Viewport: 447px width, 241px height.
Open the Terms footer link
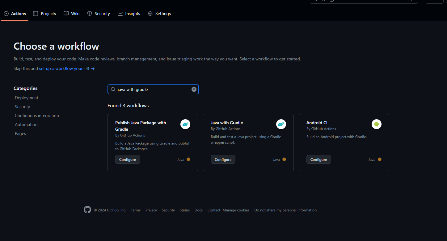[x=136, y=210]
